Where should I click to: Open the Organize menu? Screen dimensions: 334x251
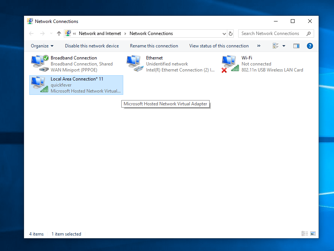(42, 46)
